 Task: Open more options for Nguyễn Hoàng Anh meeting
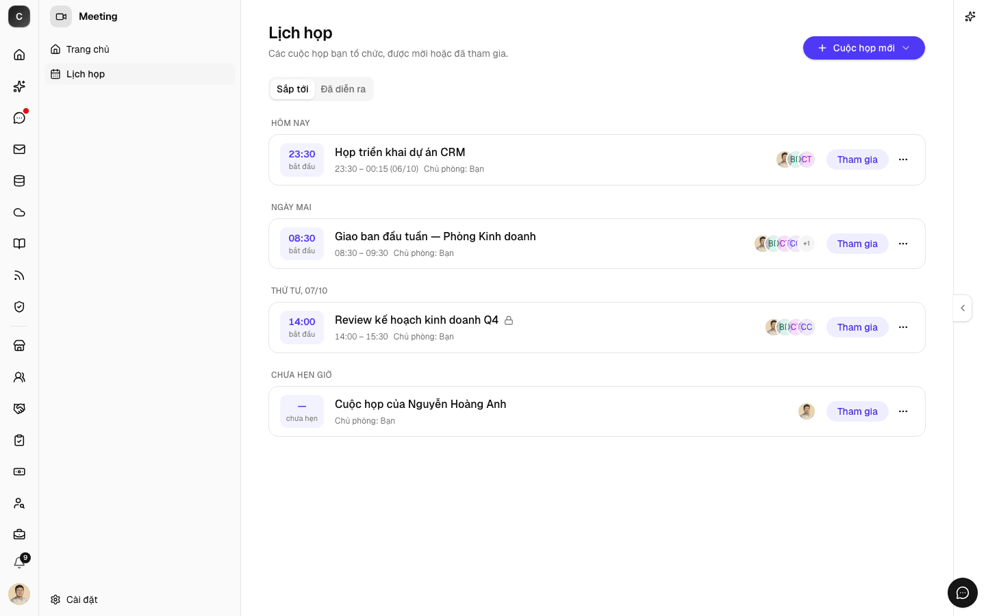coord(903,411)
